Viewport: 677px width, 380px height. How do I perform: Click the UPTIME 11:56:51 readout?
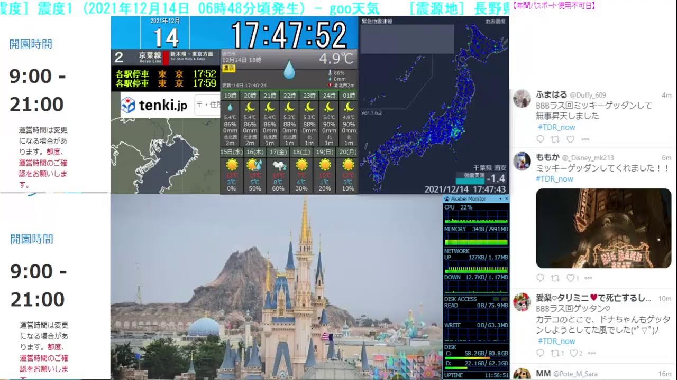click(476, 375)
